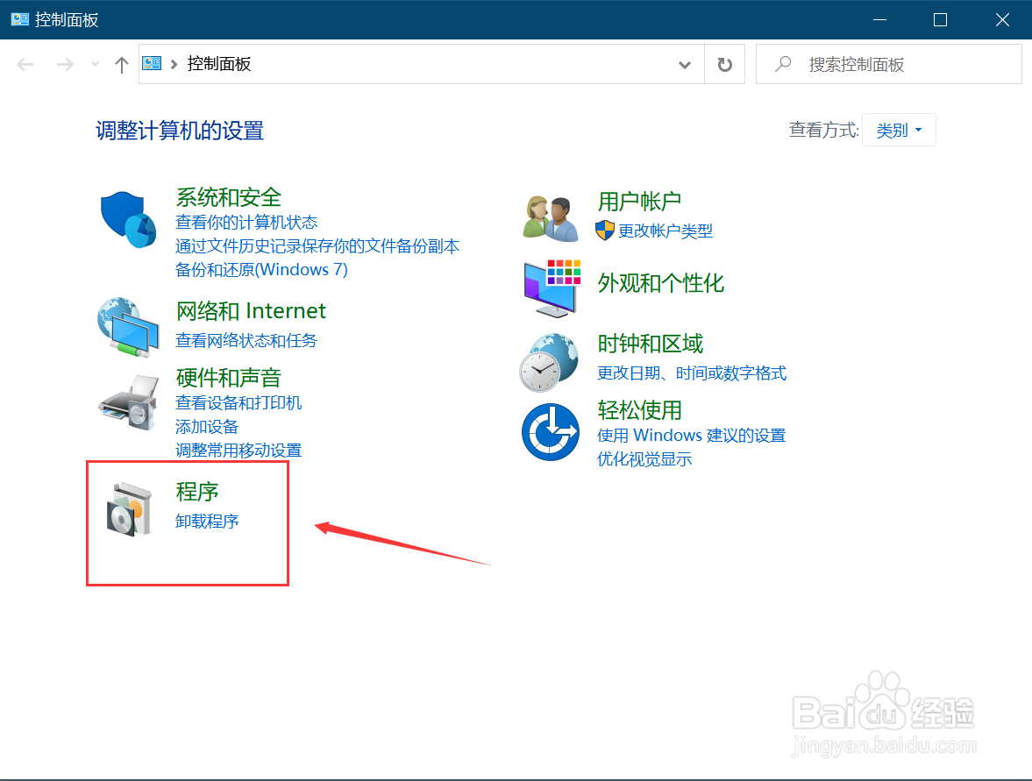Expand the breadcrumb chevron before 控制面板
Screen dimensions: 1032x781
pos(174,64)
